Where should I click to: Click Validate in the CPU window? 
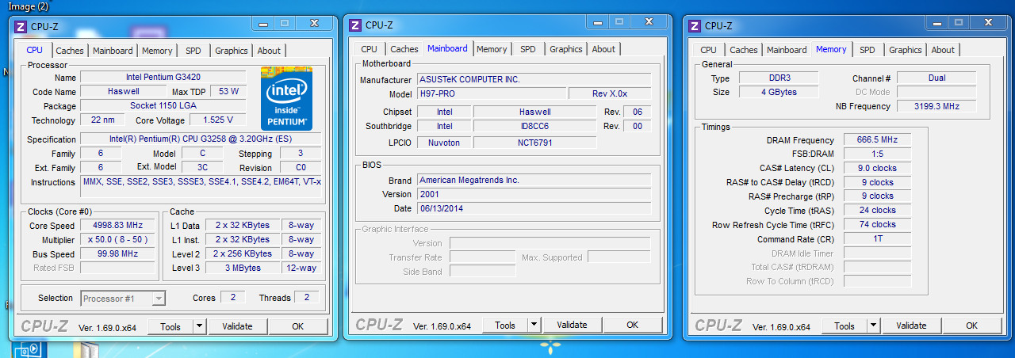237,326
